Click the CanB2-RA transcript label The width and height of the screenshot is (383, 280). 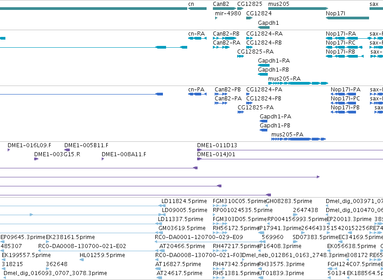pyautogui.click(x=226, y=43)
